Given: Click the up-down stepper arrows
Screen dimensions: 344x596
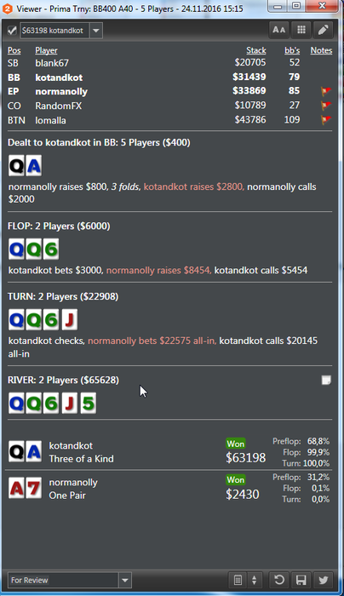Looking at the screenshot, I should coord(255,580).
